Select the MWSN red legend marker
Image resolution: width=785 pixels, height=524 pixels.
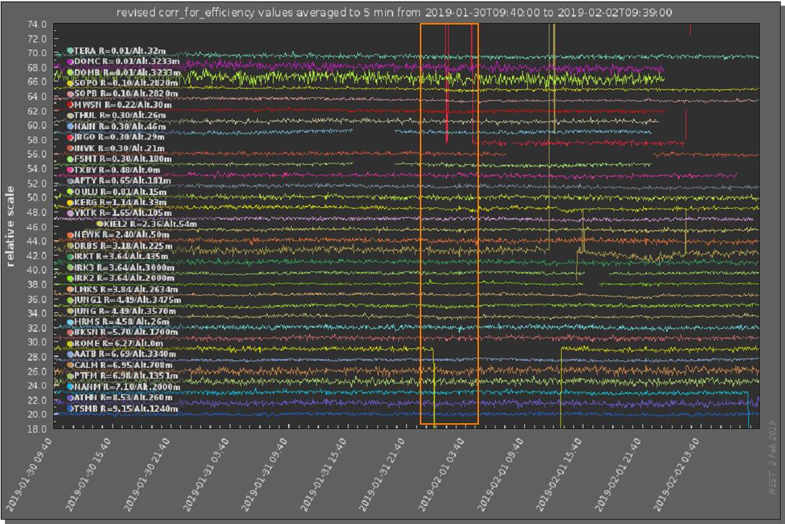71,104
